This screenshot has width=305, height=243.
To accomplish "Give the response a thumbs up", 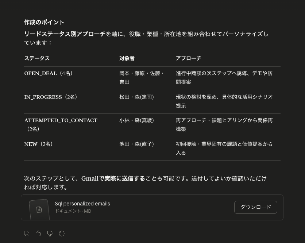I will point(38,234).
